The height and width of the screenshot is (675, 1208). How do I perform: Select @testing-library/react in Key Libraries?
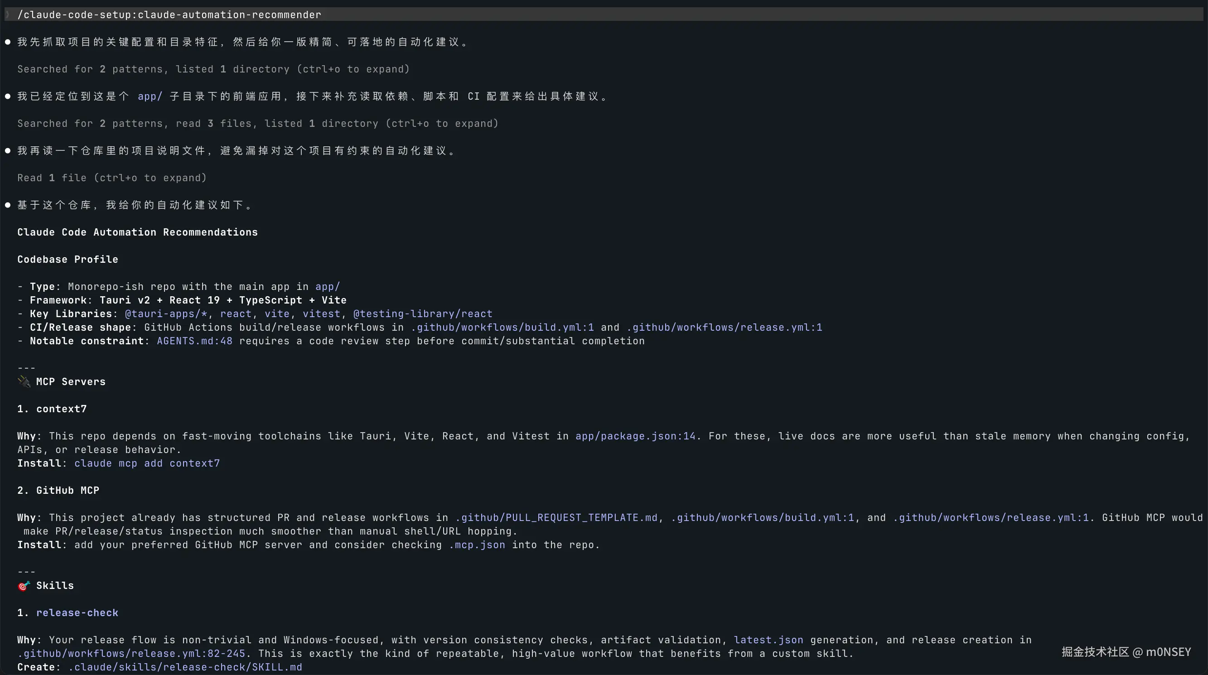422,314
